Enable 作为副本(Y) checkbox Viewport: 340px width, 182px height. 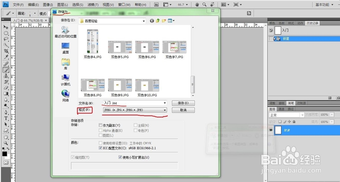(100, 125)
